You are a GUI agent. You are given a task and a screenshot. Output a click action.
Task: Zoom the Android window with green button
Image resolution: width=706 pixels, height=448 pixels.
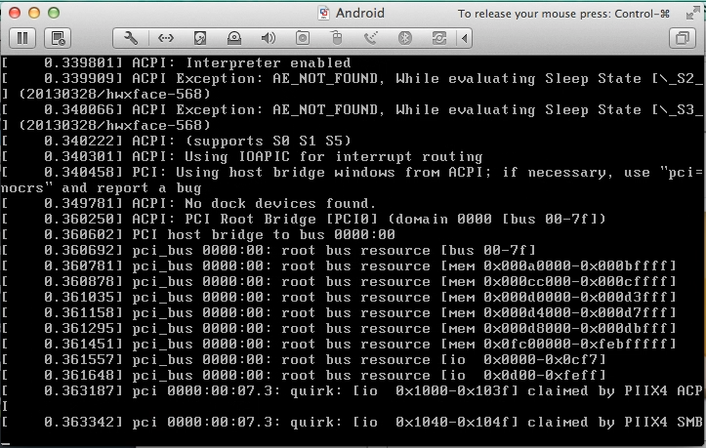[54, 13]
